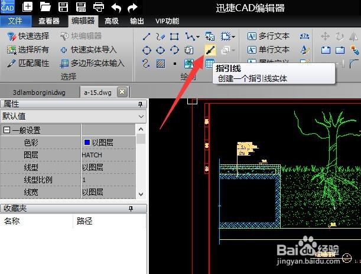Select the Arc drawing tool

(x=174, y=50)
